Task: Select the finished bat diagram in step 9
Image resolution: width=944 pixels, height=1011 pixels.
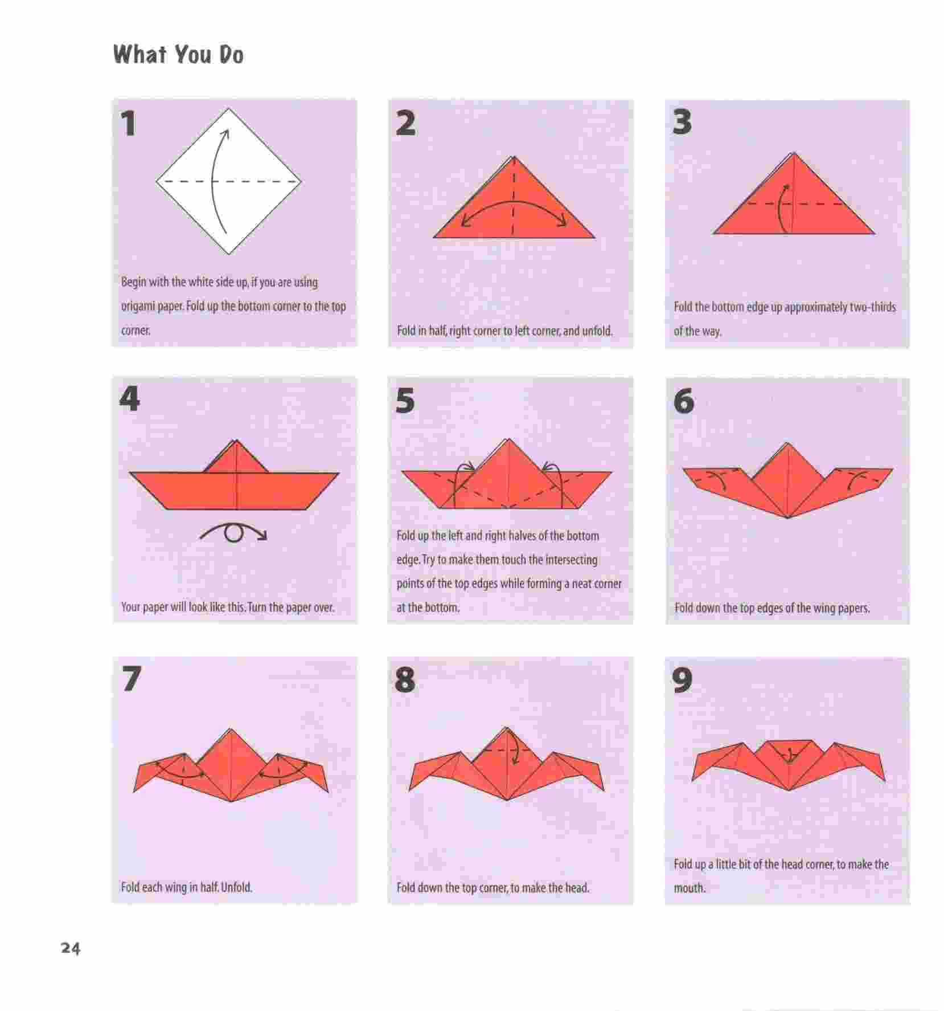Action: point(789,765)
